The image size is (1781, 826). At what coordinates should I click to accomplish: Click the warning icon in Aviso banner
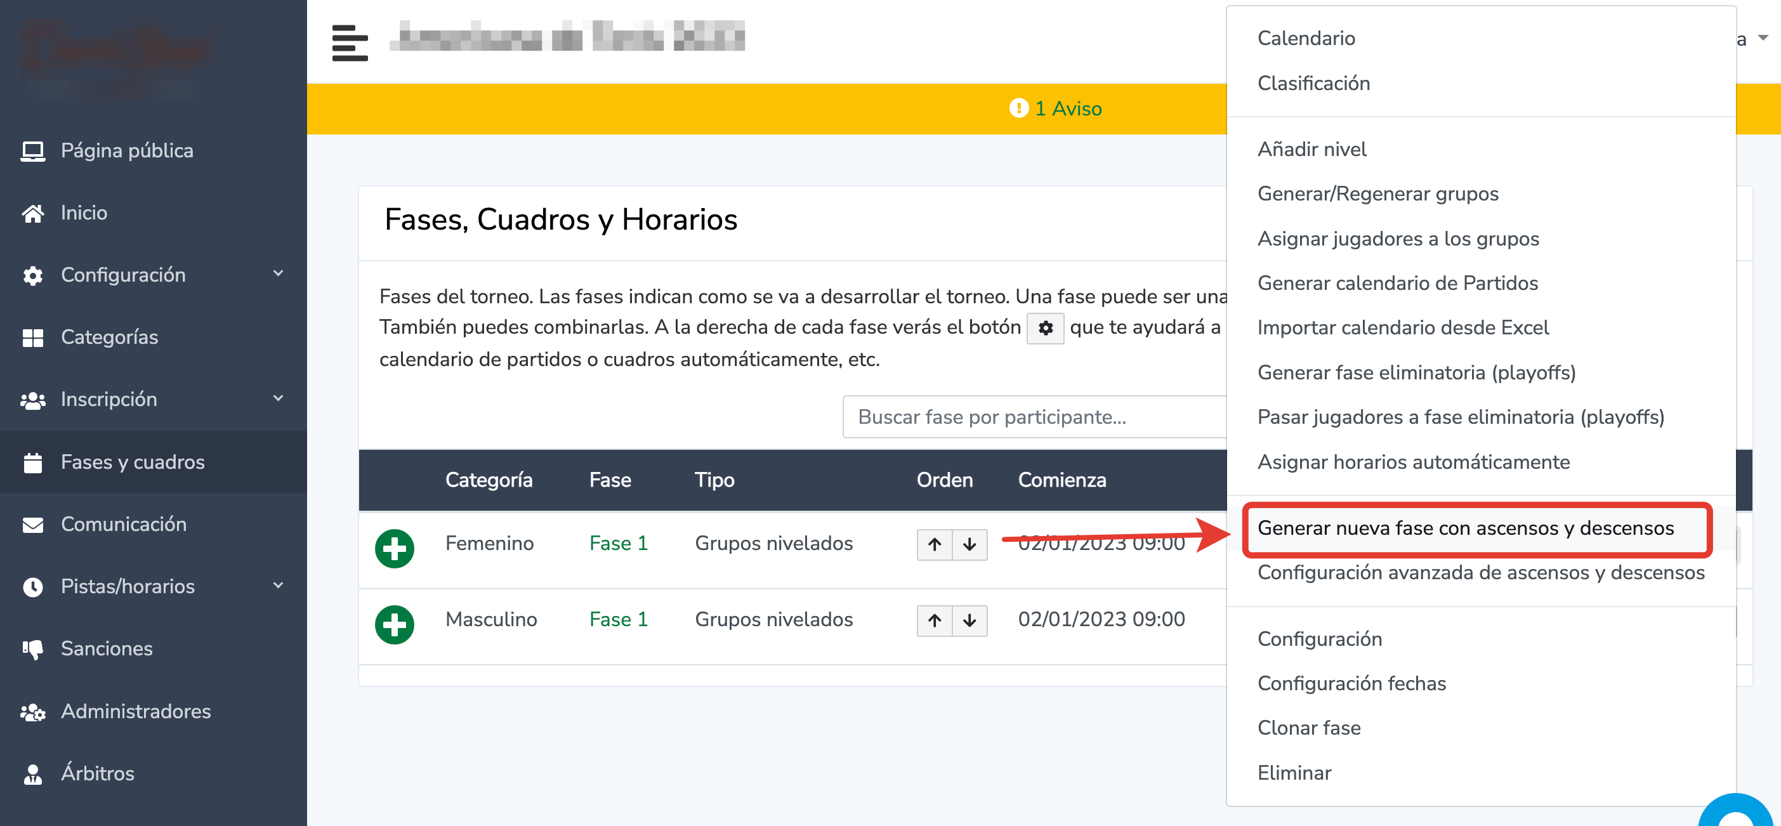tap(1018, 108)
